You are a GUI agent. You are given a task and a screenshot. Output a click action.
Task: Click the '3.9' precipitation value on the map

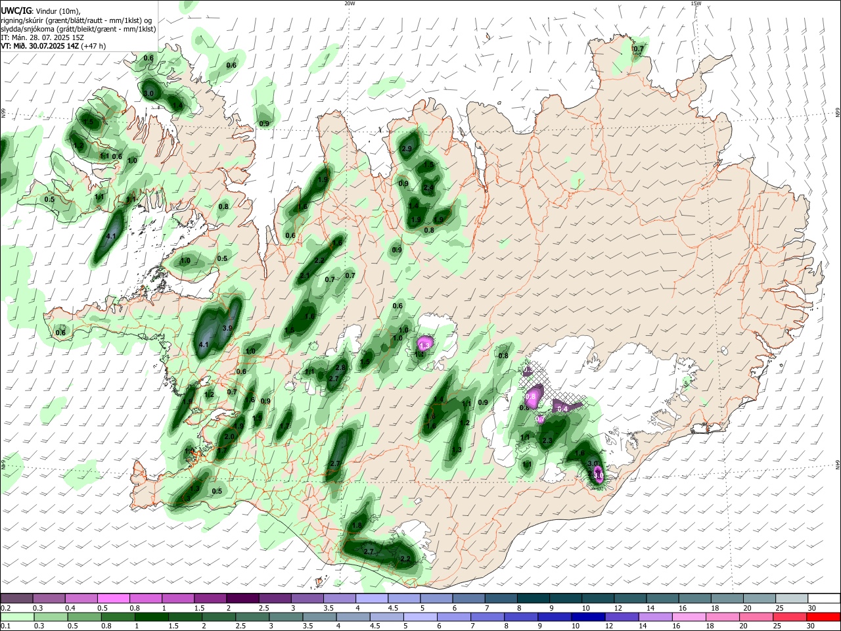(x=228, y=328)
